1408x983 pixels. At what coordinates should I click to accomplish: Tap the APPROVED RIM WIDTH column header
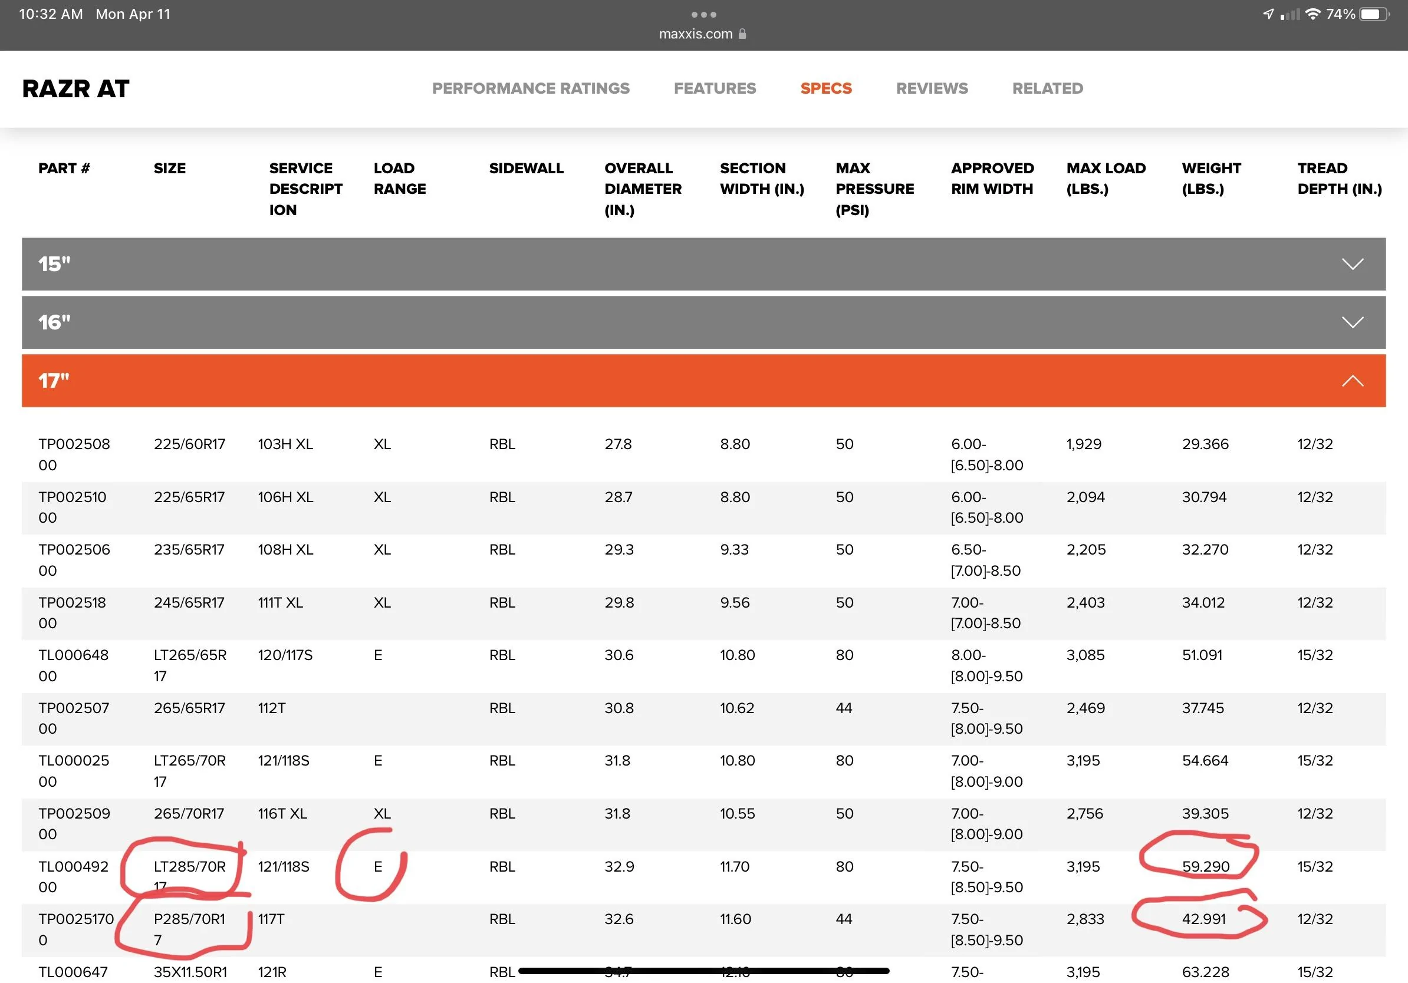coord(992,179)
